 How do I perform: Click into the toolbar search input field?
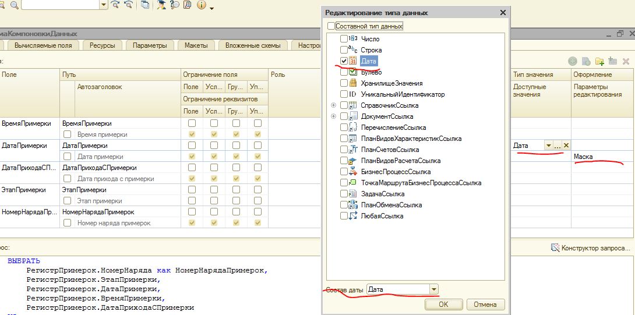pyautogui.click(x=61, y=5)
